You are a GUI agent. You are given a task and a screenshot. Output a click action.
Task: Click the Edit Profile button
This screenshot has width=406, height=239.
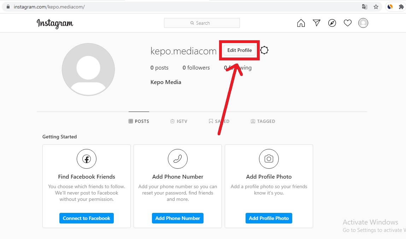[240, 50]
